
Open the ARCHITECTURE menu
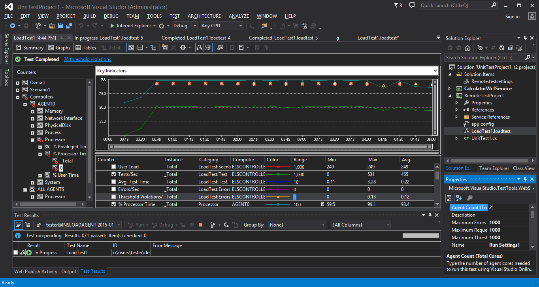204,16
